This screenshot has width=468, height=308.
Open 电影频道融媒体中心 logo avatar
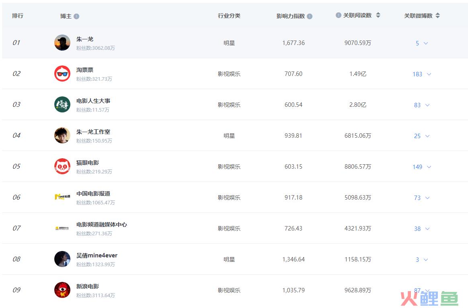[x=62, y=228]
